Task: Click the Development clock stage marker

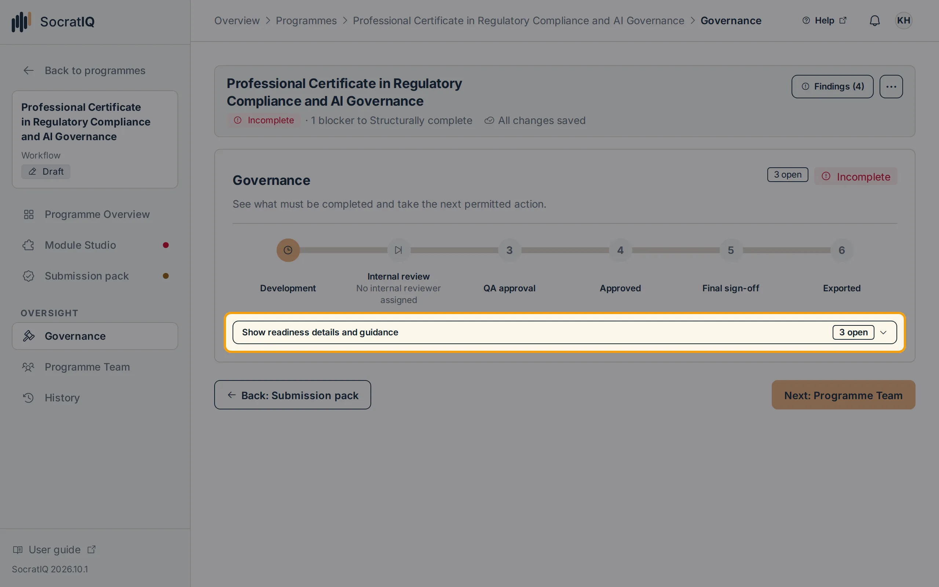Action: (x=288, y=250)
